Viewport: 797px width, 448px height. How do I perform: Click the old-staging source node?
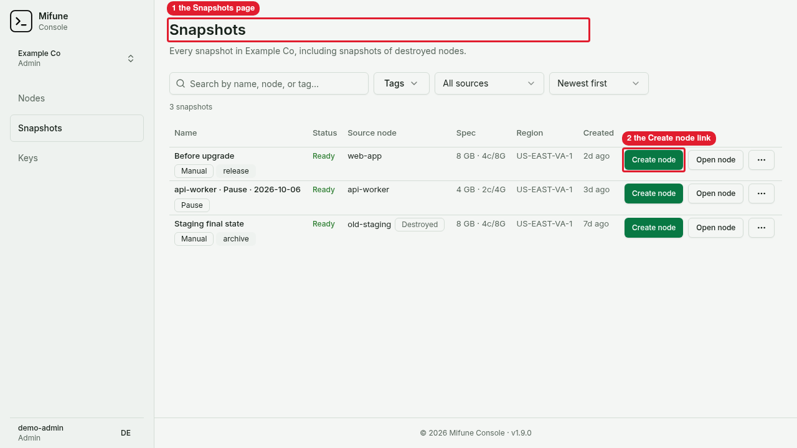pos(369,224)
